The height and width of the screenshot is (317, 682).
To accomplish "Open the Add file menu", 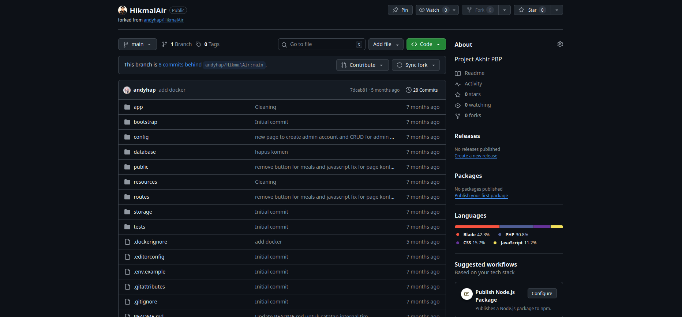I will [386, 44].
